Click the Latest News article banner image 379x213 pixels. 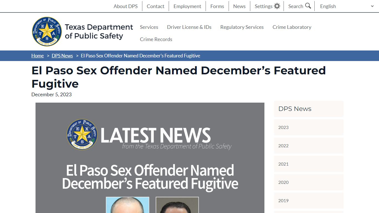click(150, 158)
